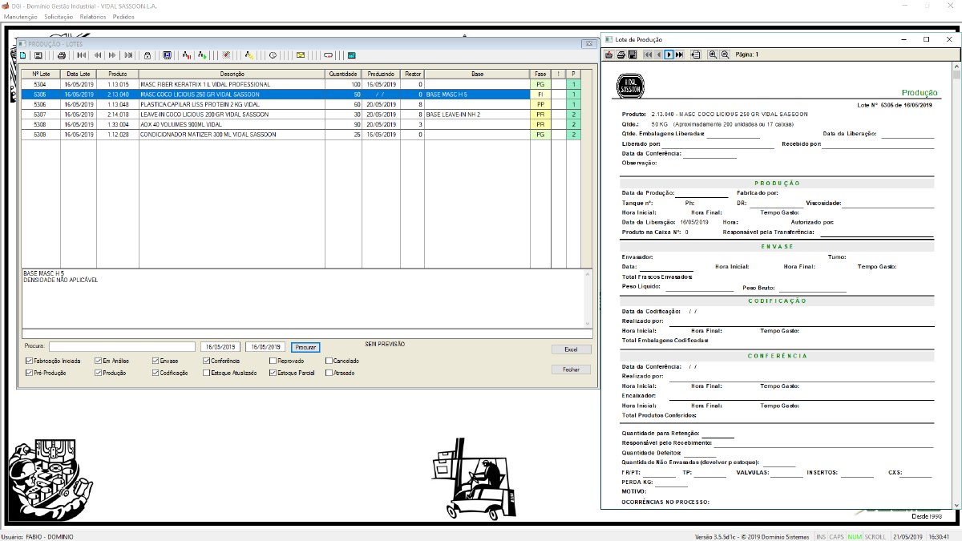The image size is (962, 541).
Task: Create new record in Produção - Lotes toolbar
Action: (x=22, y=55)
